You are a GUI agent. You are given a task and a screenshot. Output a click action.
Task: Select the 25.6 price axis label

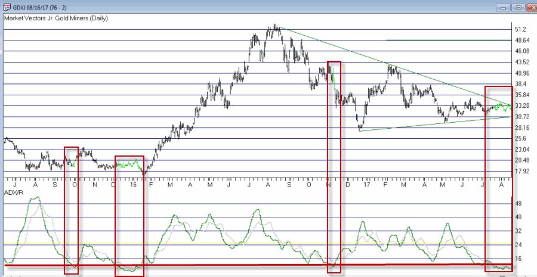click(520, 138)
